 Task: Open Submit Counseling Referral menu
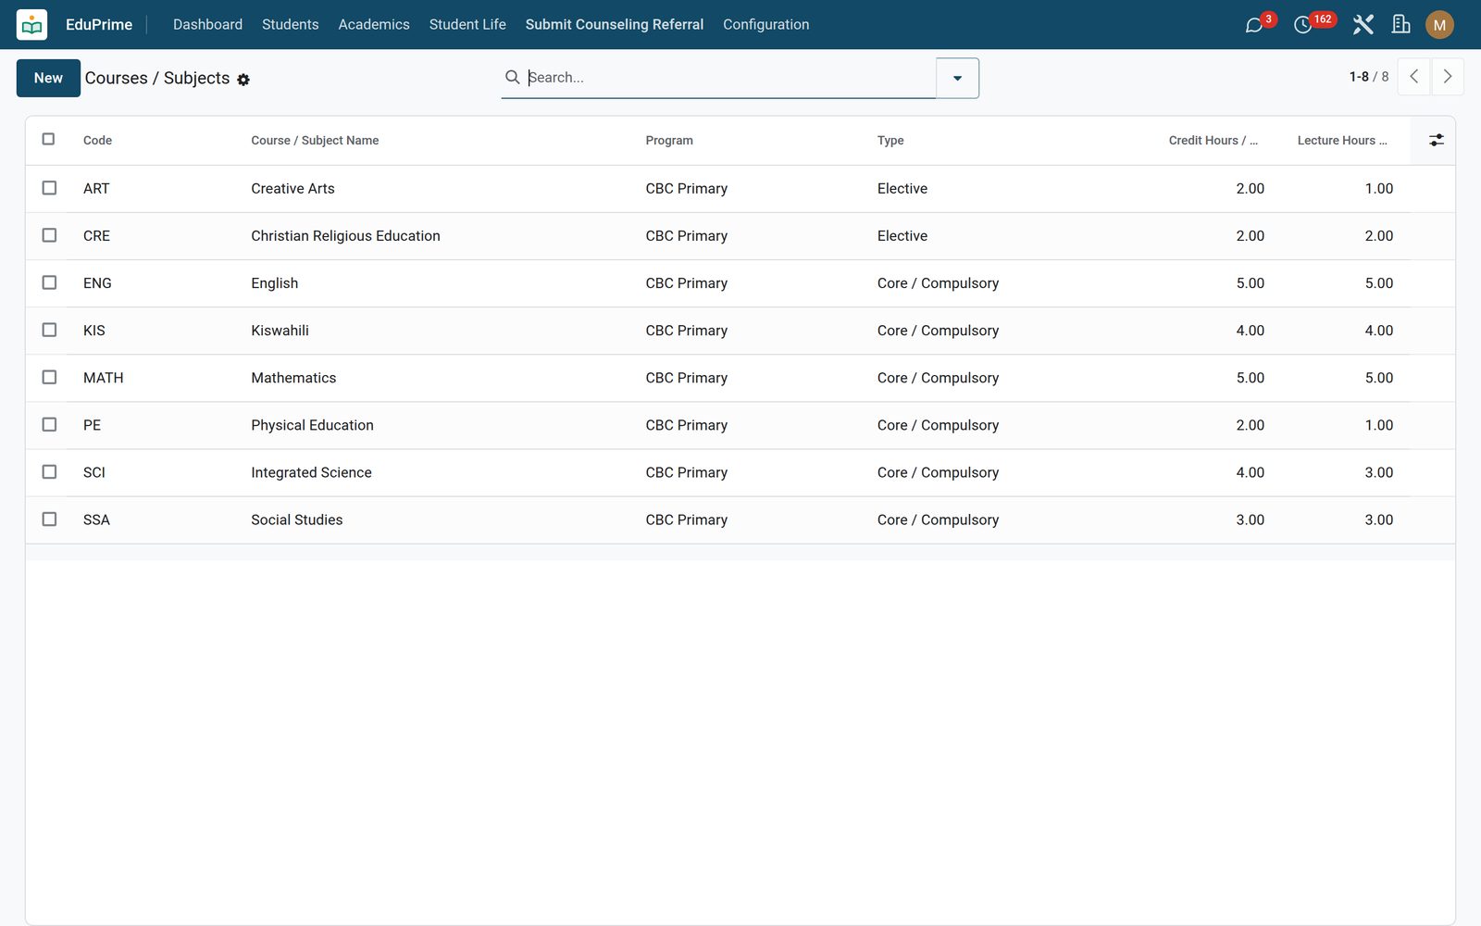tap(615, 25)
